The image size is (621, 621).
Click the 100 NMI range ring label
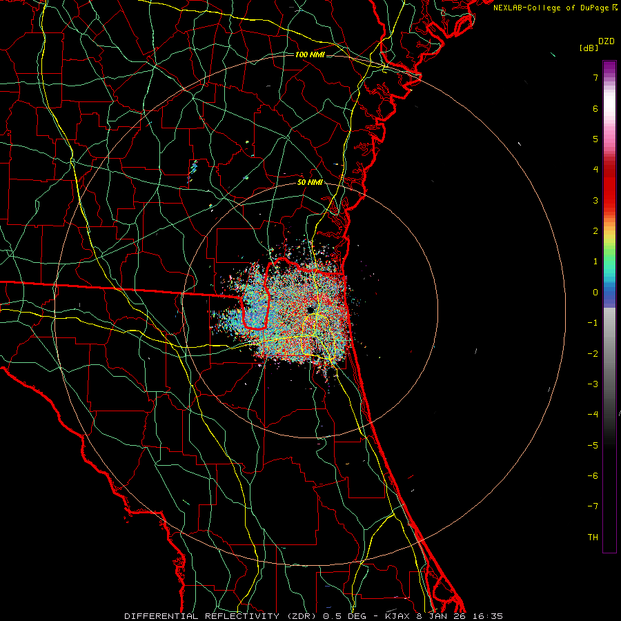click(x=310, y=55)
